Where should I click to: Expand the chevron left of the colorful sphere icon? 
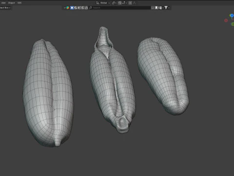(64, 8)
